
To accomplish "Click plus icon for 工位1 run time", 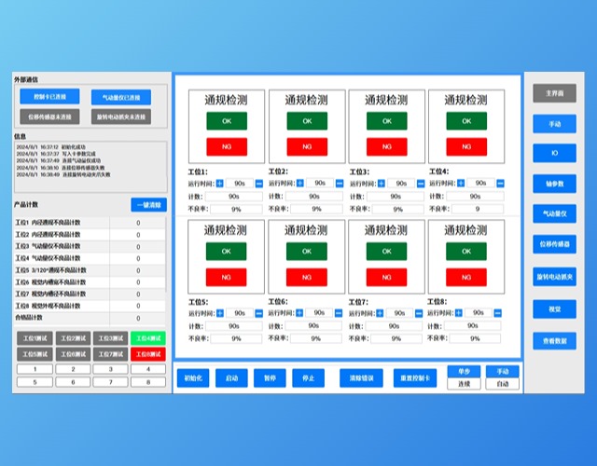I will tap(221, 184).
